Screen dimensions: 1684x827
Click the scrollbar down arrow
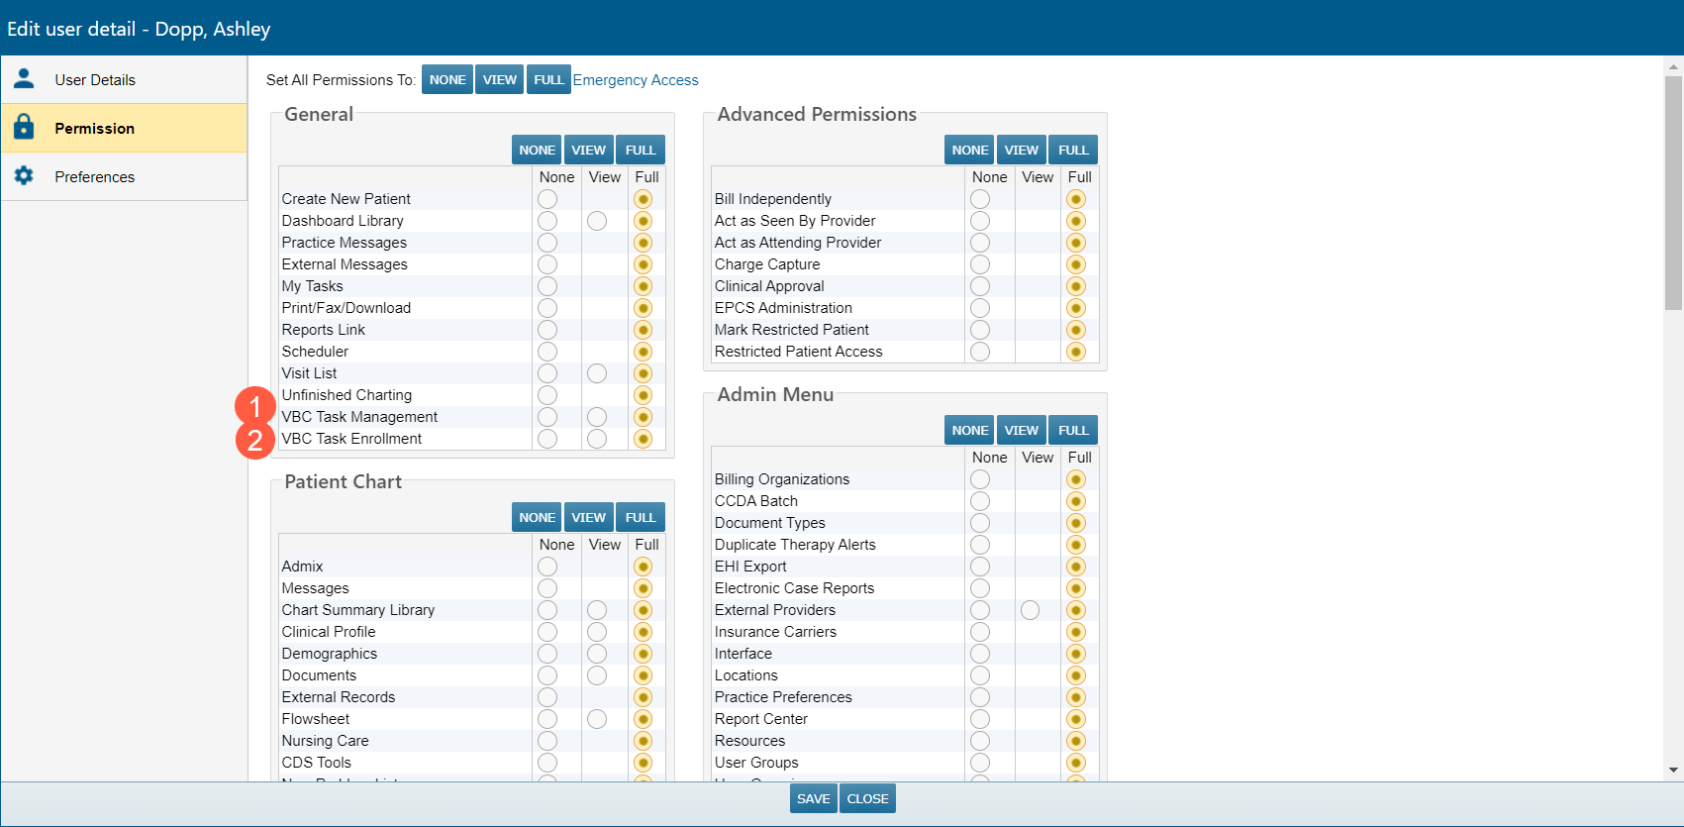click(1673, 770)
